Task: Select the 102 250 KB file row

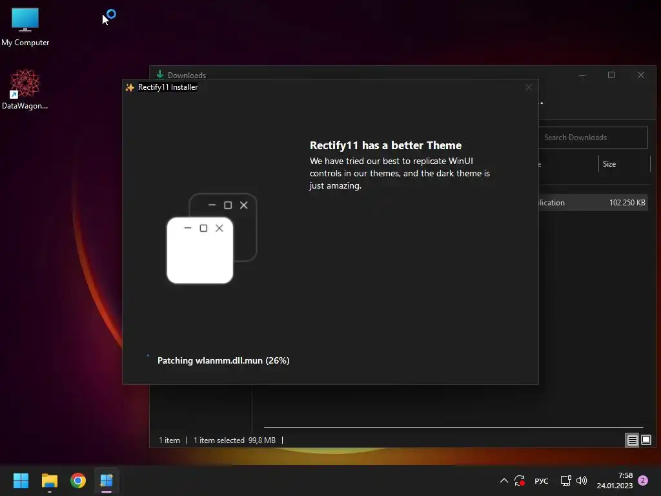Action: click(x=593, y=202)
